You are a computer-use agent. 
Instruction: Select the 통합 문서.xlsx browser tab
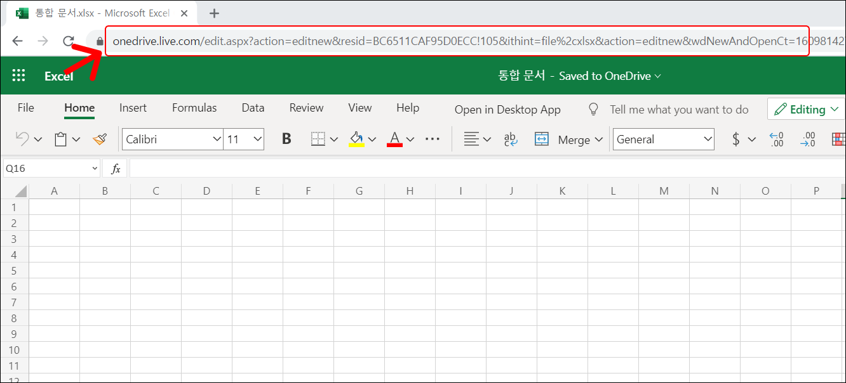[x=103, y=13]
